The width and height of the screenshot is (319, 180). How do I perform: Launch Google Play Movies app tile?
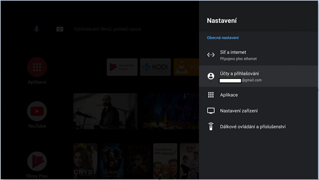coord(122,67)
